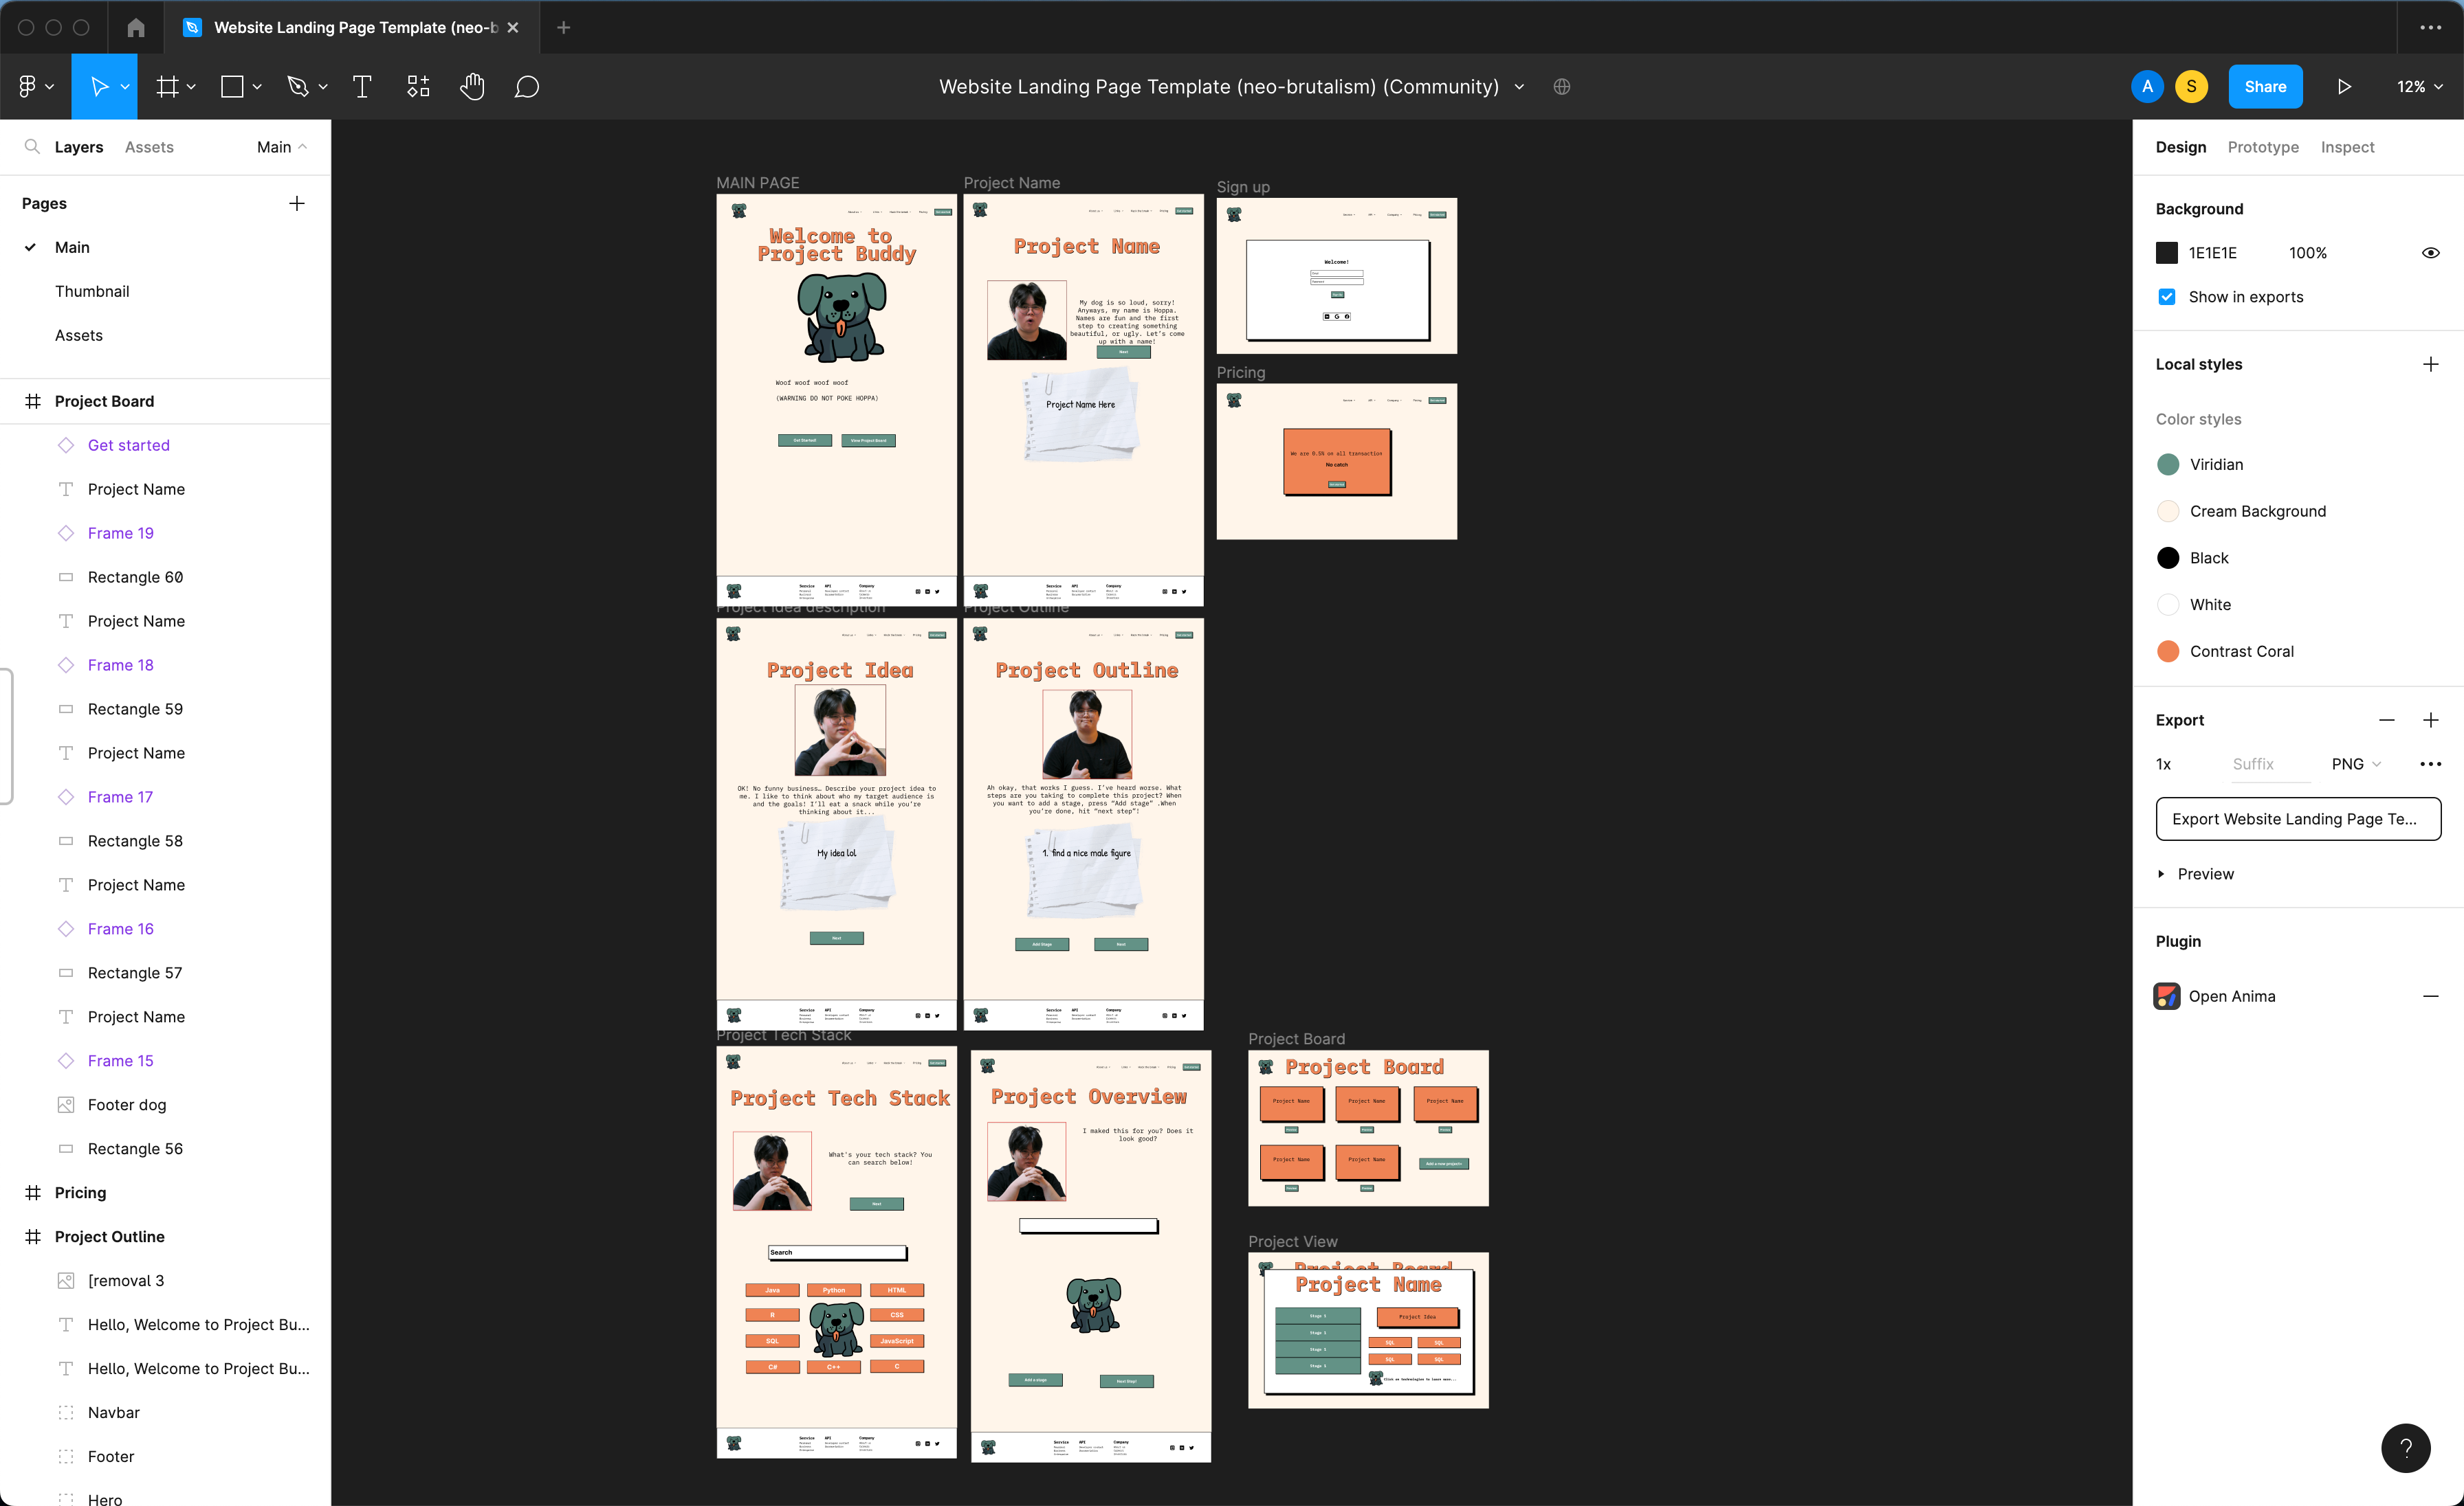Click the home icon in tab bar

(x=136, y=27)
